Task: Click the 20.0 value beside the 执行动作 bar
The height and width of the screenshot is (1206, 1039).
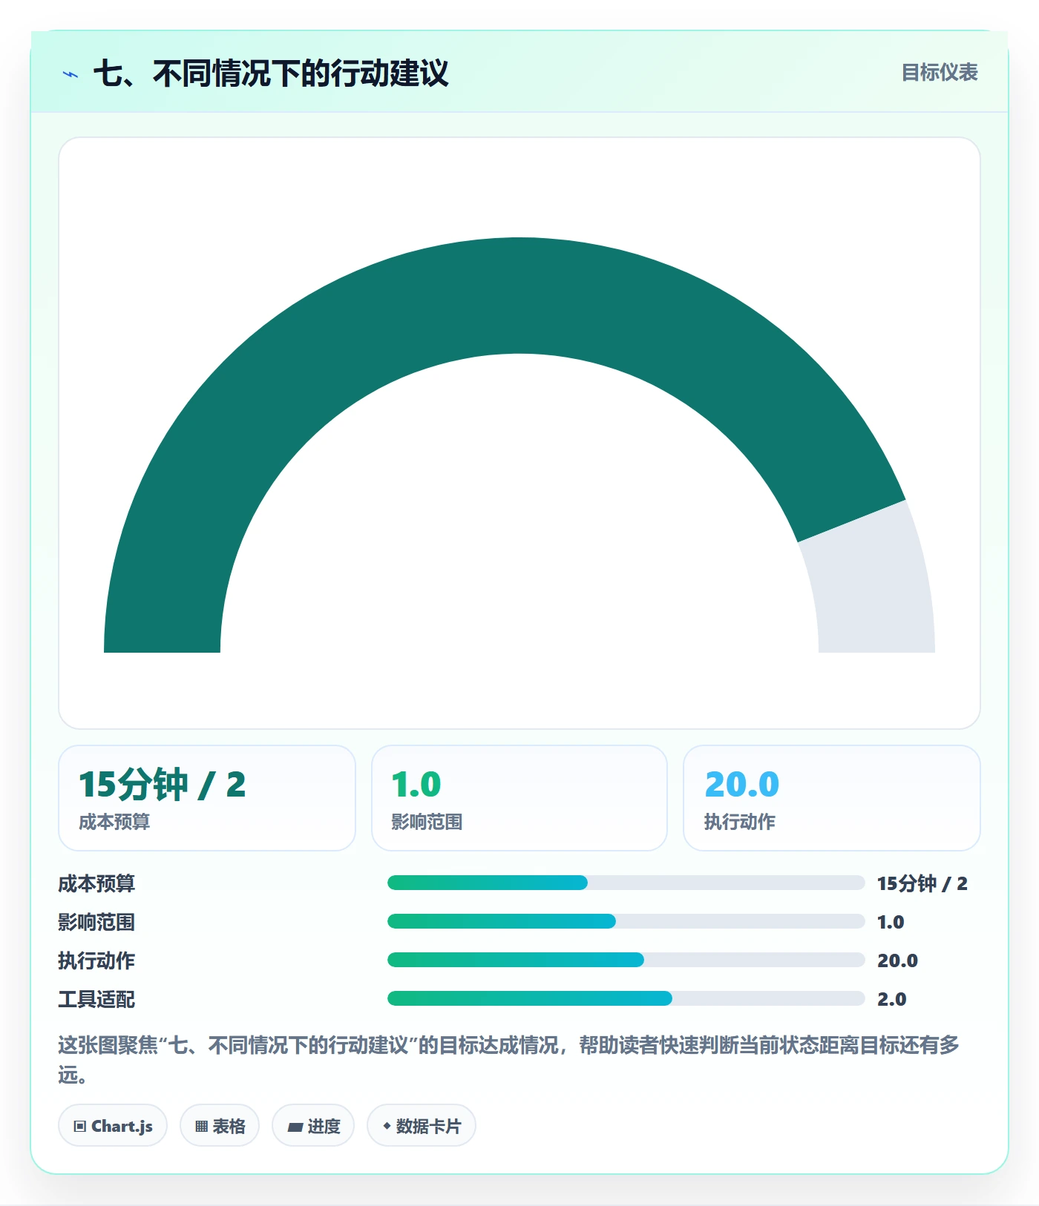Action: pyautogui.click(x=898, y=960)
